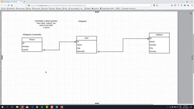Open the Firefox hamburger menu
This screenshot has height=109, width=194.
(x=192, y=5)
